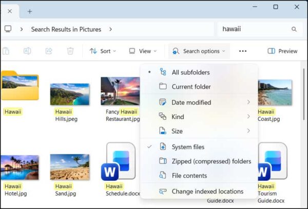Viewport: 308px width, 209px height.
Task: Toggle Zipped (compressed) folders option
Action: click(199, 161)
